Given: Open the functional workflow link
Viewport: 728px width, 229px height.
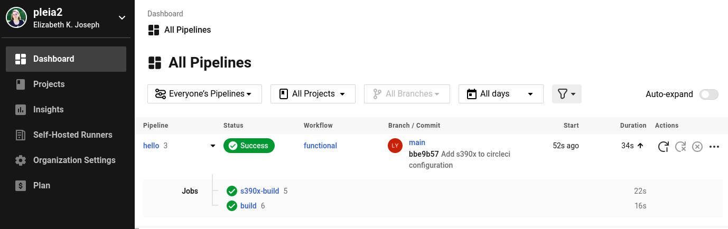Looking at the screenshot, I should tap(320, 146).
